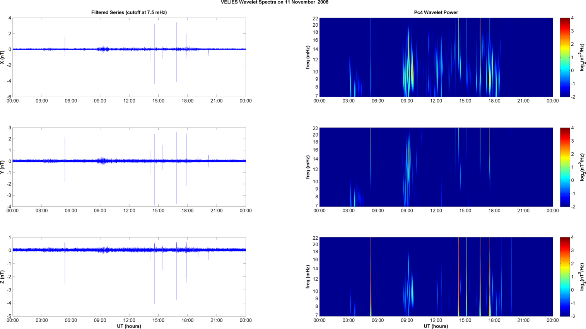Click 'freq (mHz)' label of middle wavelet plot
The width and height of the screenshot is (586, 329).
click(308, 167)
